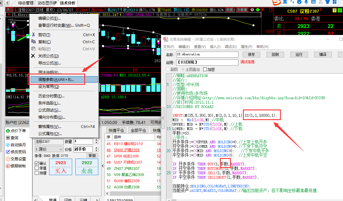Click the 数量 spinner arrows
Screen dimensions: 343x201
point(96,142)
